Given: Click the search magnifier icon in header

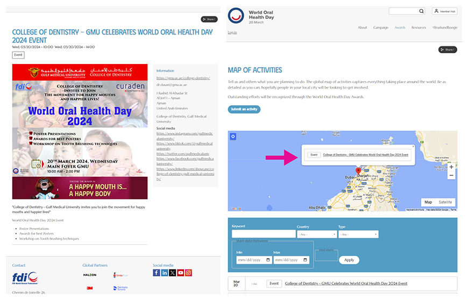Looking at the screenshot, I should pyautogui.click(x=421, y=11).
